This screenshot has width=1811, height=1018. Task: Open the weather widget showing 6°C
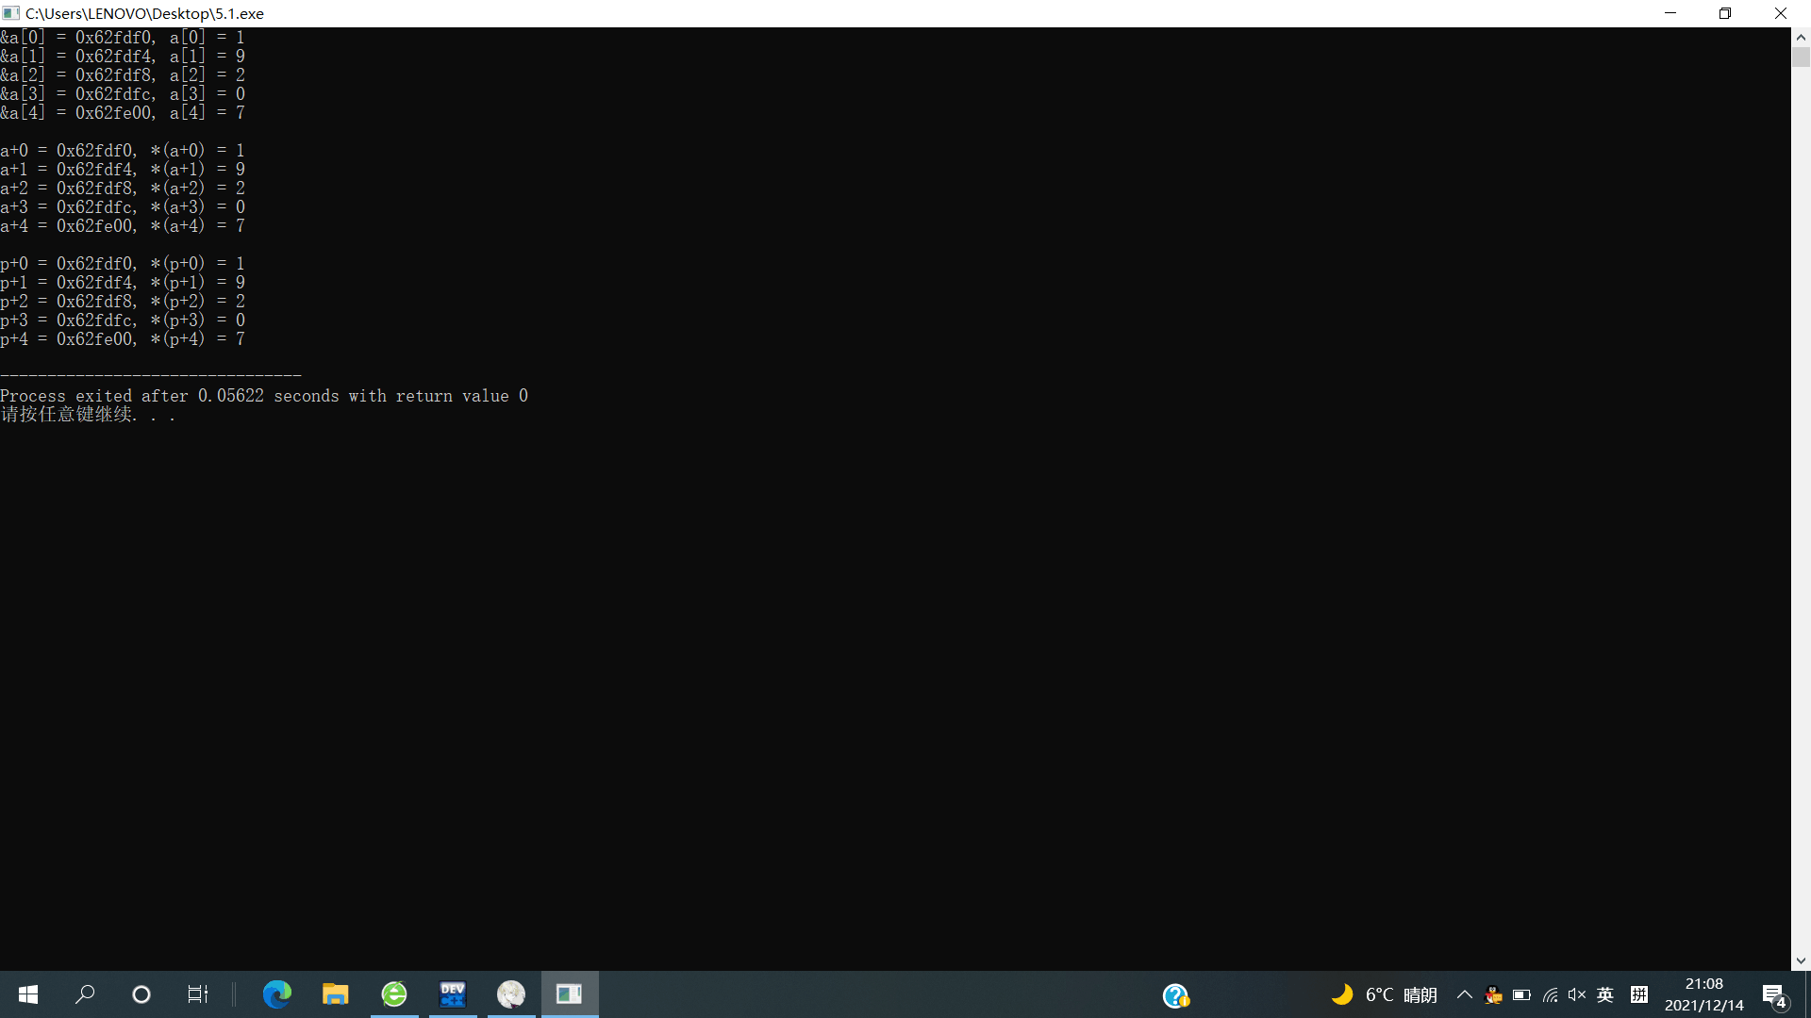tap(1384, 994)
